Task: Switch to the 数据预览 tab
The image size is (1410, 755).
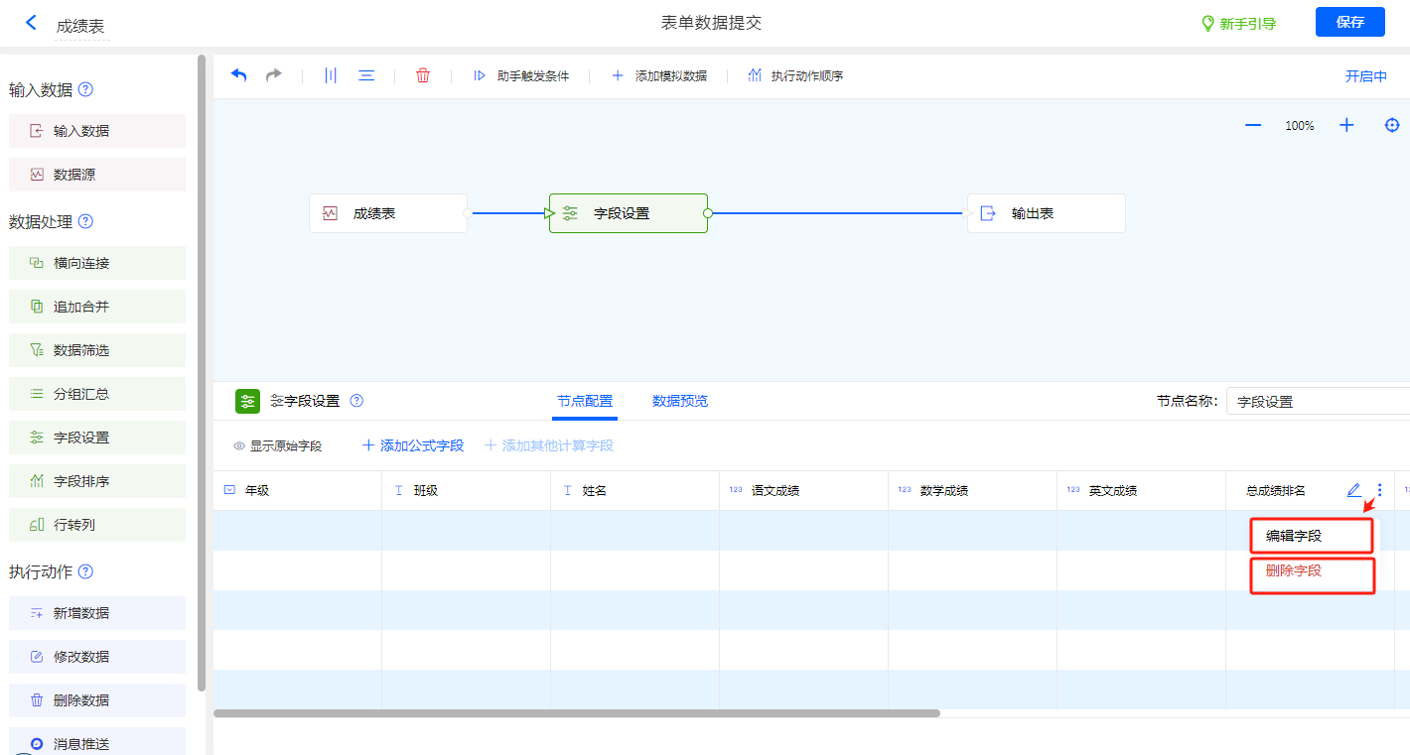Action: click(679, 401)
